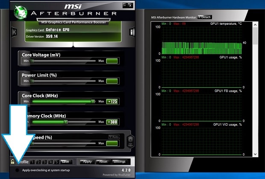Toggle Auto fan speed
This screenshot has width=265, height=179.
[x=114, y=137]
